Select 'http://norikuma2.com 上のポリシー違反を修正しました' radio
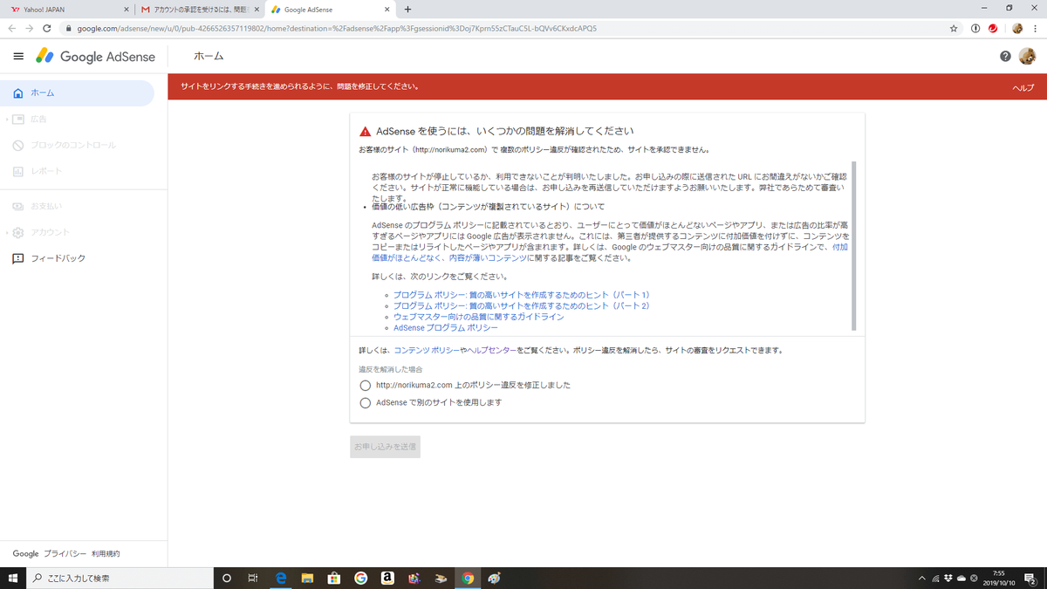The width and height of the screenshot is (1047, 589). pyautogui.click(x=366, y=386)
